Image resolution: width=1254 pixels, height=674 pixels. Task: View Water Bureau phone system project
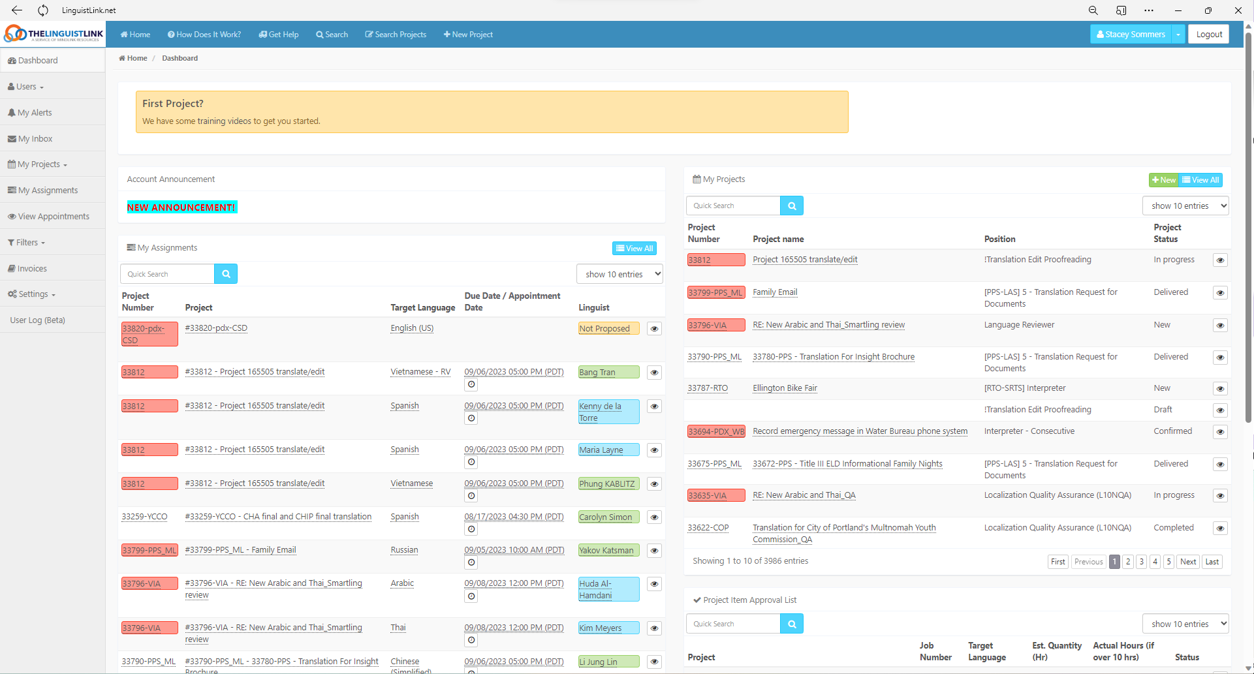(x=1220, y=432)
